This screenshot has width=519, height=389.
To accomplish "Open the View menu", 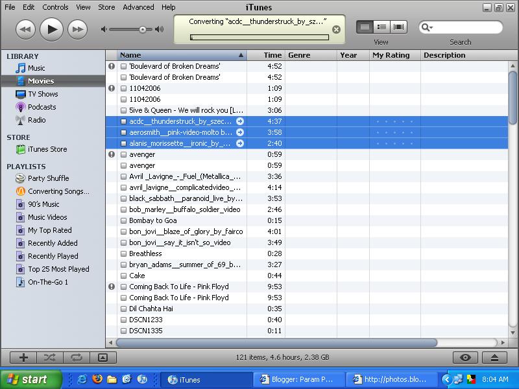I will coord(83,7).
